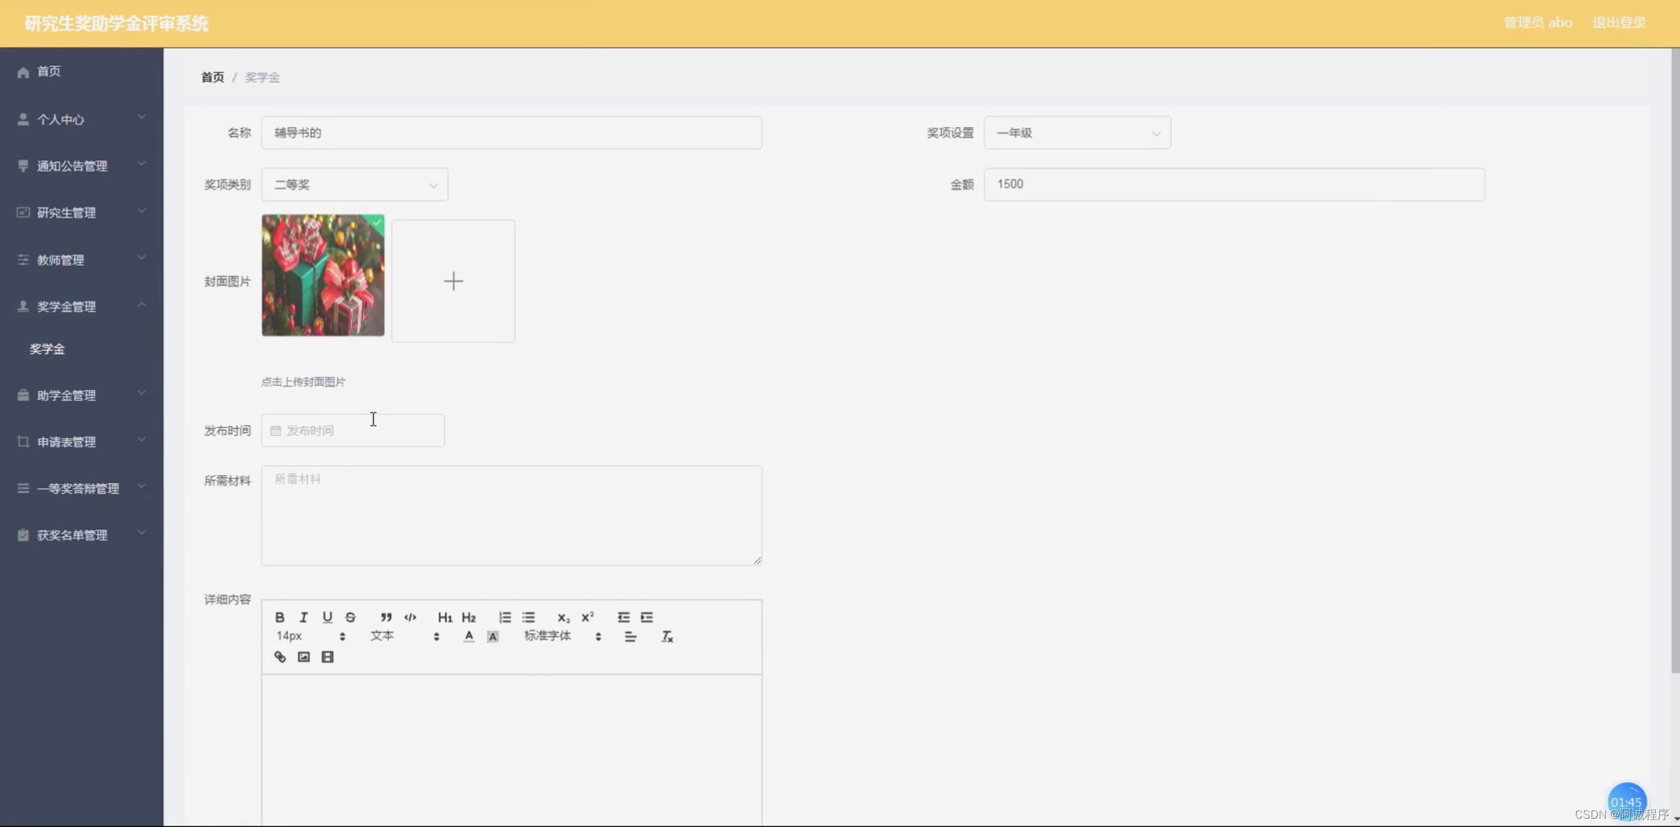The width and height of the screenshot is (1680, 827).
Task: Insert a code block in the editor
Action: (x=410, y=617)
